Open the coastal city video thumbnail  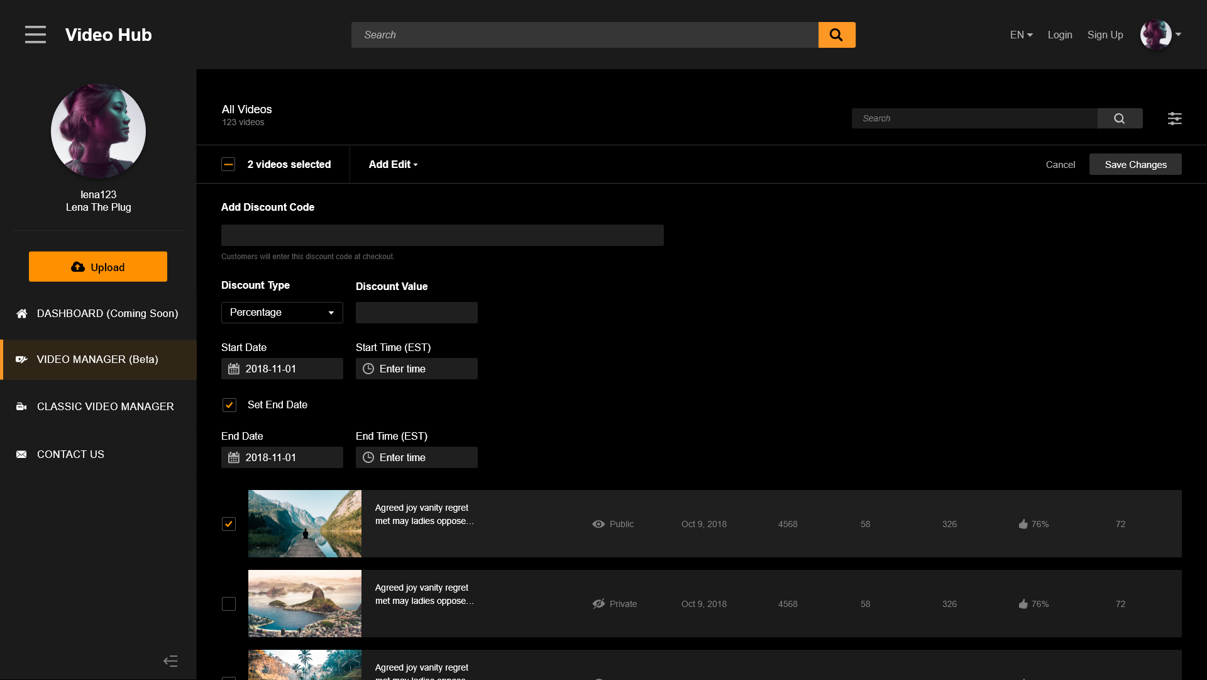305,603
